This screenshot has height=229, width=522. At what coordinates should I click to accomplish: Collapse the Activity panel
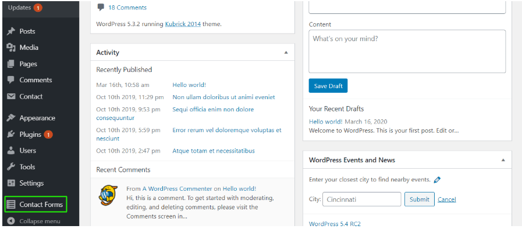(x=286, y=52)
